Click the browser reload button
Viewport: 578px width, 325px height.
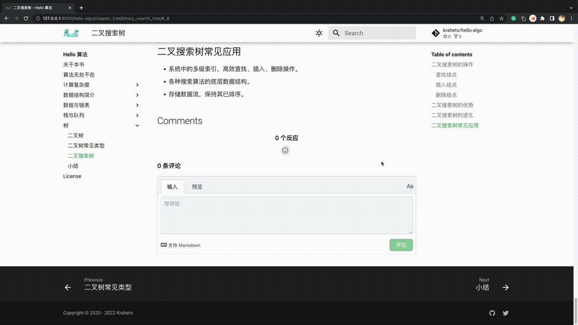point(26,19)
